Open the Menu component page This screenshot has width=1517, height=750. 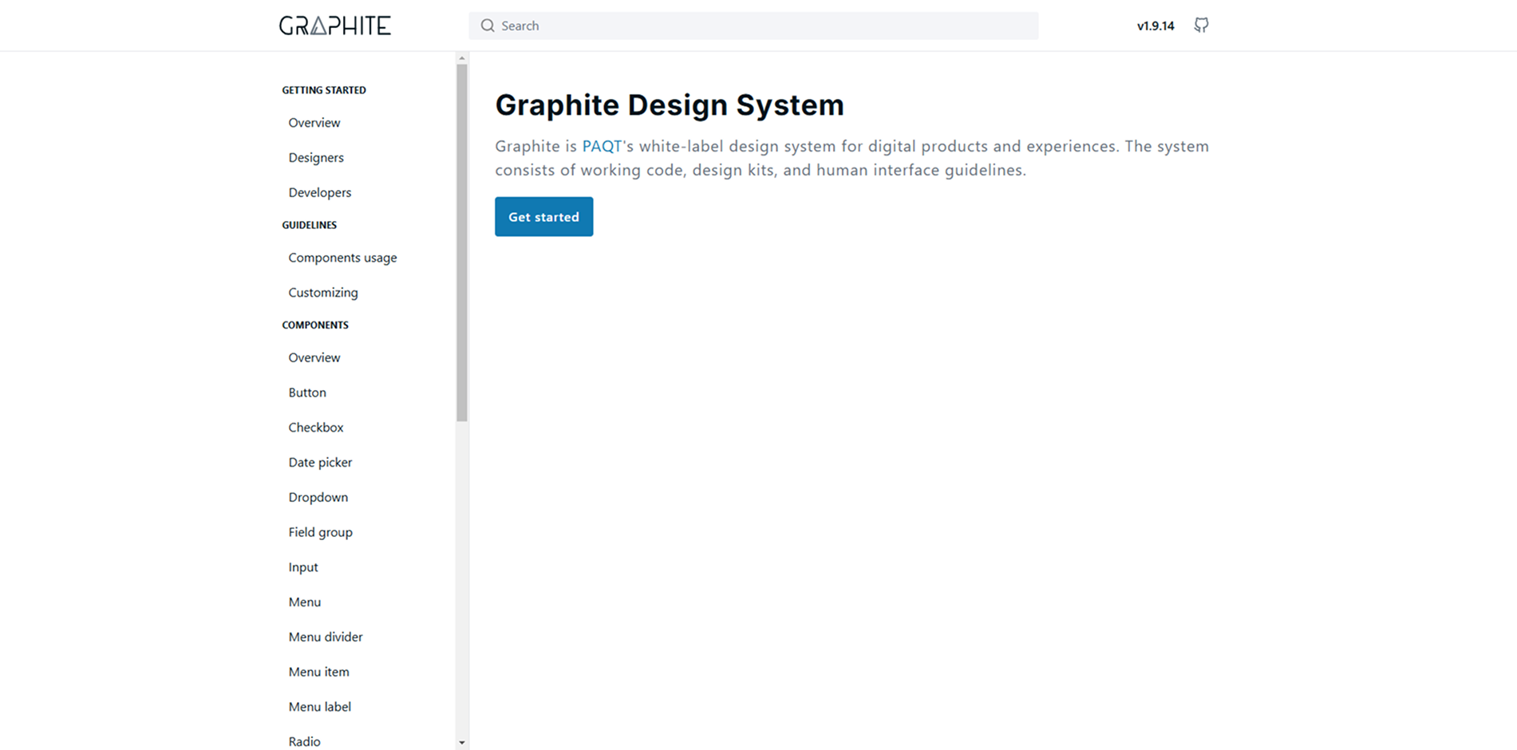[x=305, y=602]
